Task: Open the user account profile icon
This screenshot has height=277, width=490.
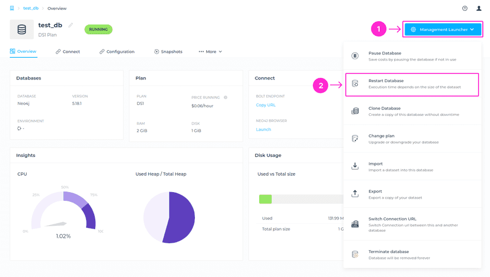Action: pos(479,8)
